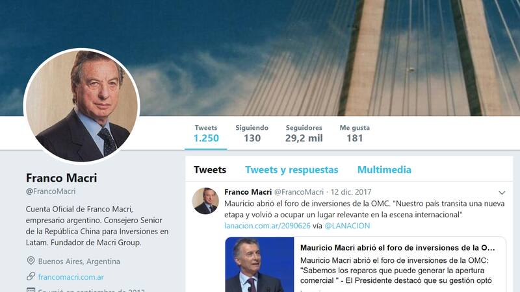Switch to the Multimedia tab

point(384,170)
